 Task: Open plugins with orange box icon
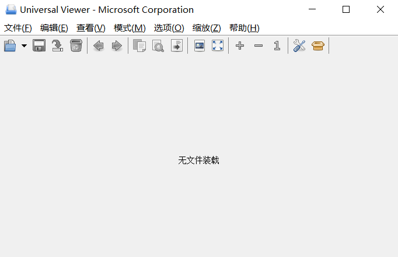[318, 46]
